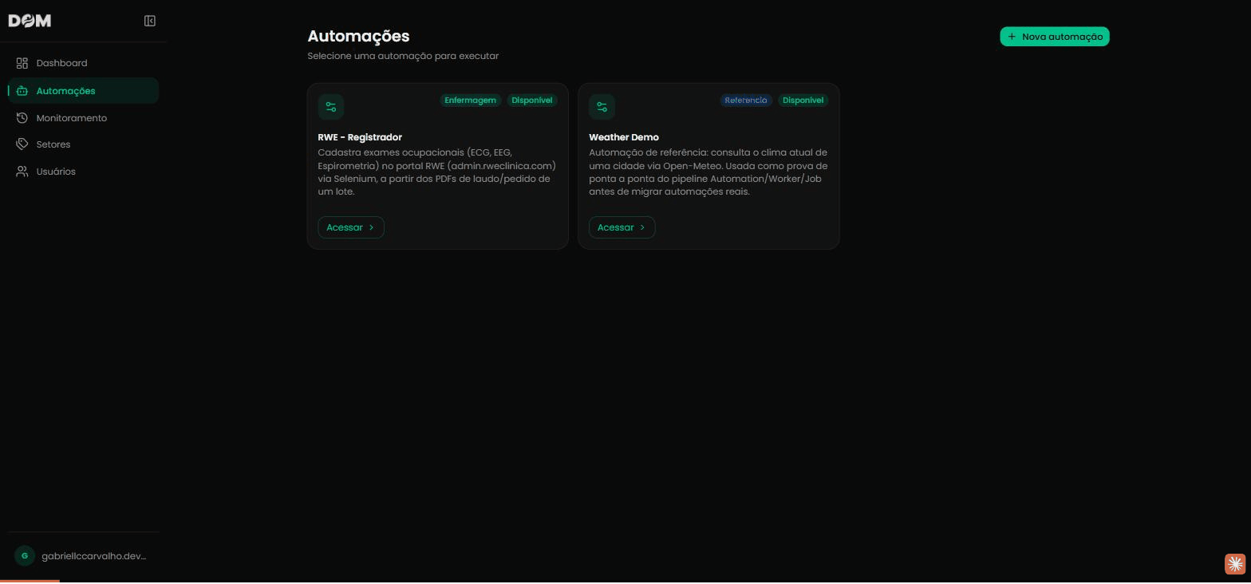The height and width of the screenshot is (584, 1251).
Task: Click the 'Selecione uma automação para executar' subtitle
Action: pos(403,56)
